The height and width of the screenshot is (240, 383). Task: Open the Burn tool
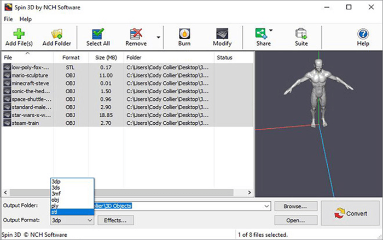(x=184, y=37)
